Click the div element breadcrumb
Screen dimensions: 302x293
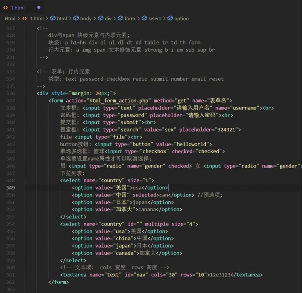(108, 19)
